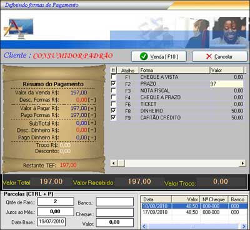The image size is (250, 230).
Task: Click the Valor da Venda amount 197,00
Action: pyautogui.click(x=79, y=92)
